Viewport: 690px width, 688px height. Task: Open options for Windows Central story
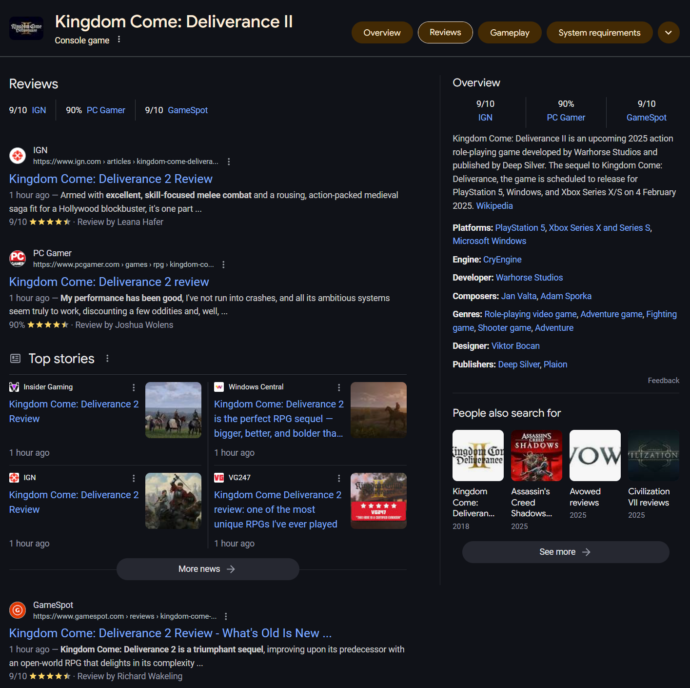tap(339, 387)
